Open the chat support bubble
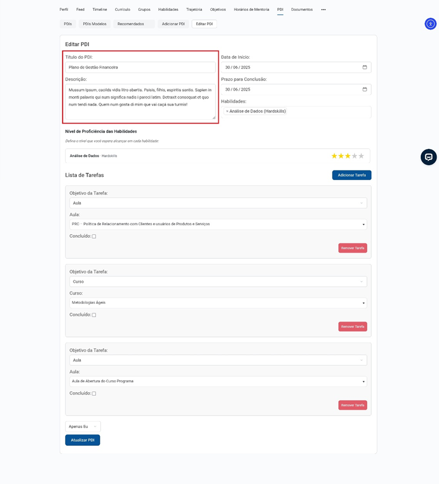The height and width of the screenshot is (484, 439). pyautogui.click(x=428, y=157)
